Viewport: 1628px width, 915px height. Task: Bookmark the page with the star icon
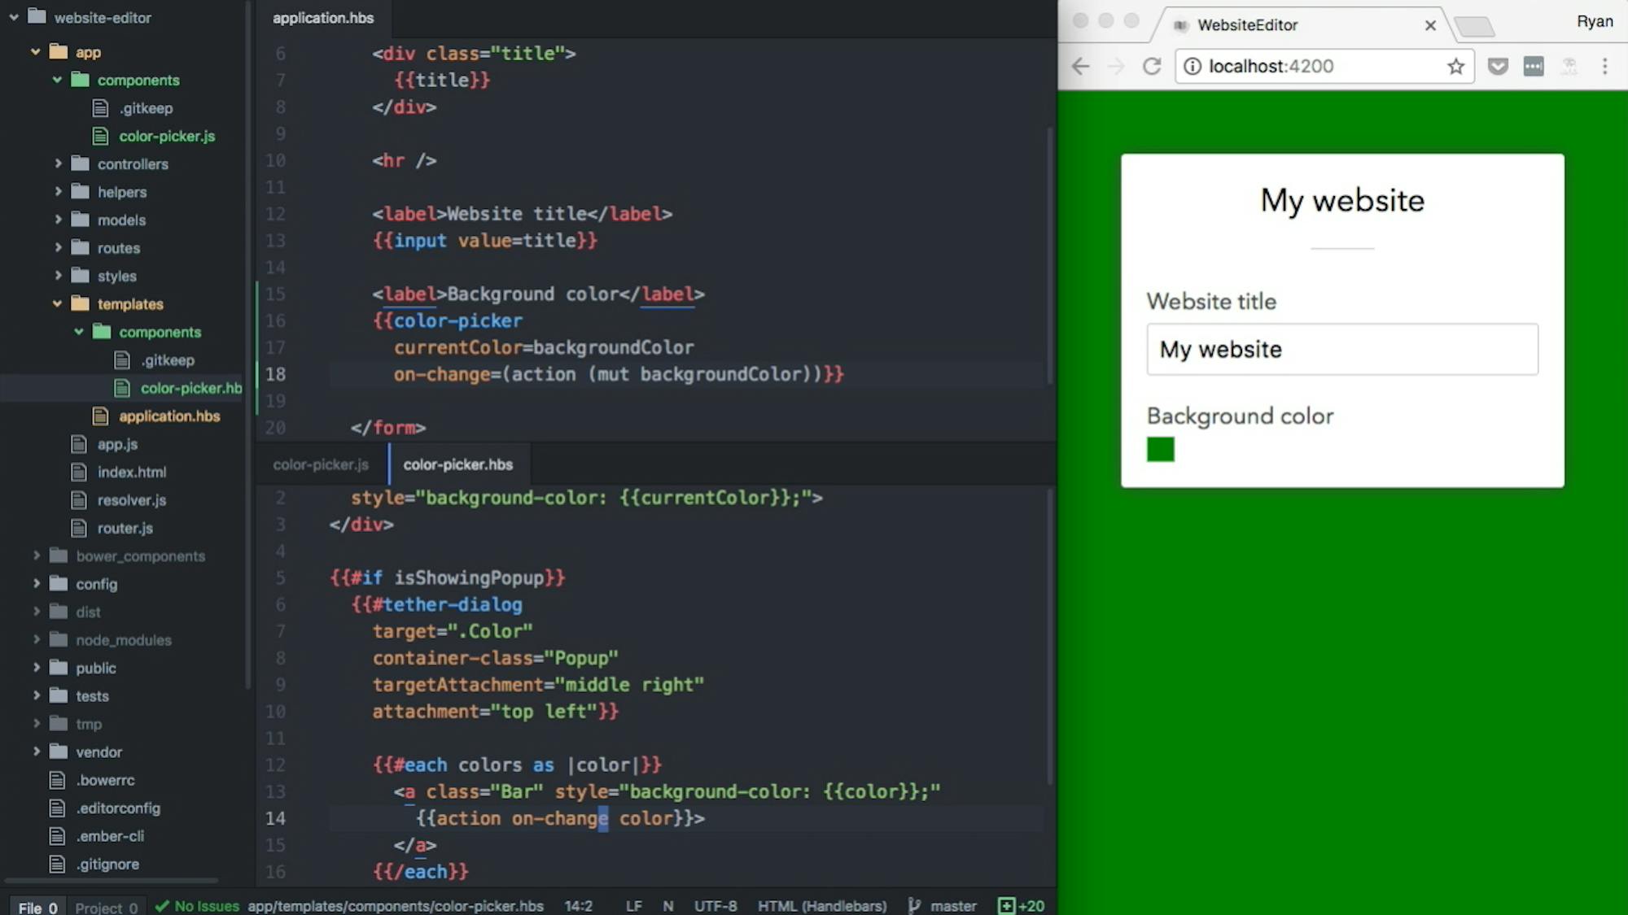coord(1455,66)
